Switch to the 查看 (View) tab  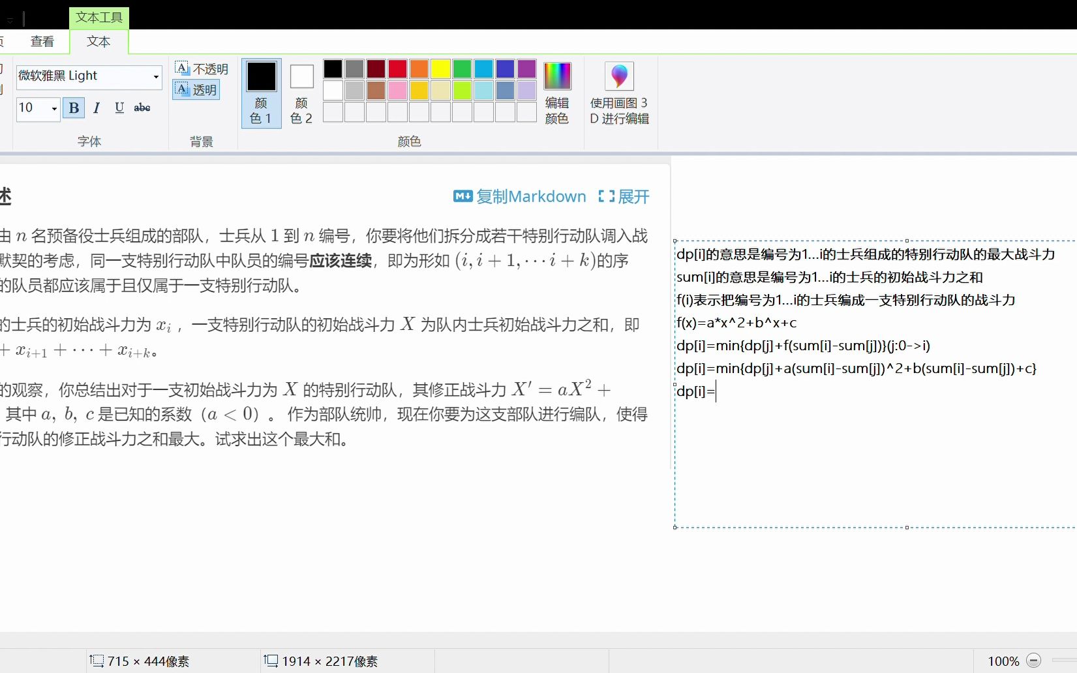41,40
